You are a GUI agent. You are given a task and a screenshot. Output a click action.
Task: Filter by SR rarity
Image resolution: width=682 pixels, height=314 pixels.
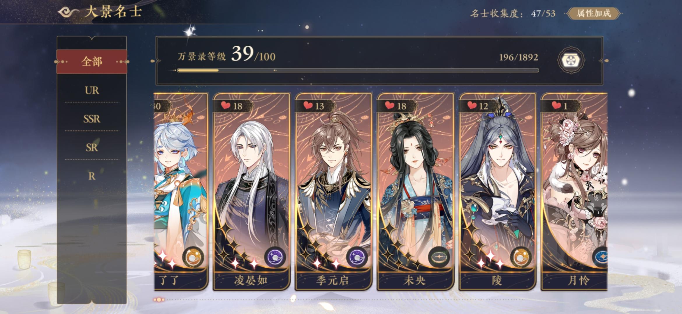point(92,148)
